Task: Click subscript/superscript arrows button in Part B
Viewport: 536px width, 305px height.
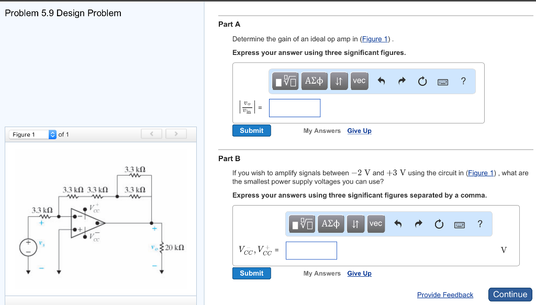Action: pyautogui.click(x=355, y=224)
